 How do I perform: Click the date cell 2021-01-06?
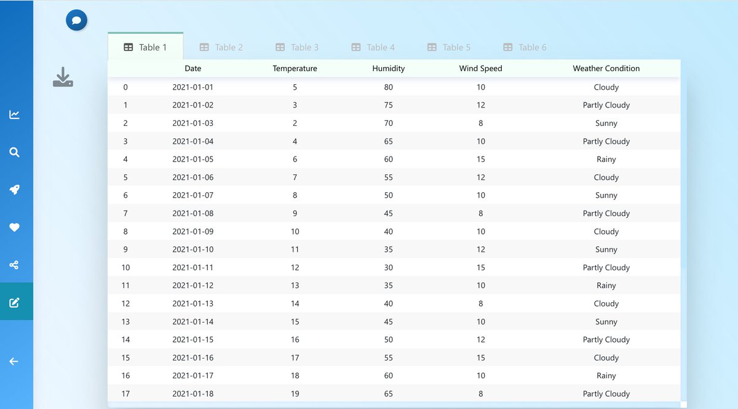click(x=193, y=177)
